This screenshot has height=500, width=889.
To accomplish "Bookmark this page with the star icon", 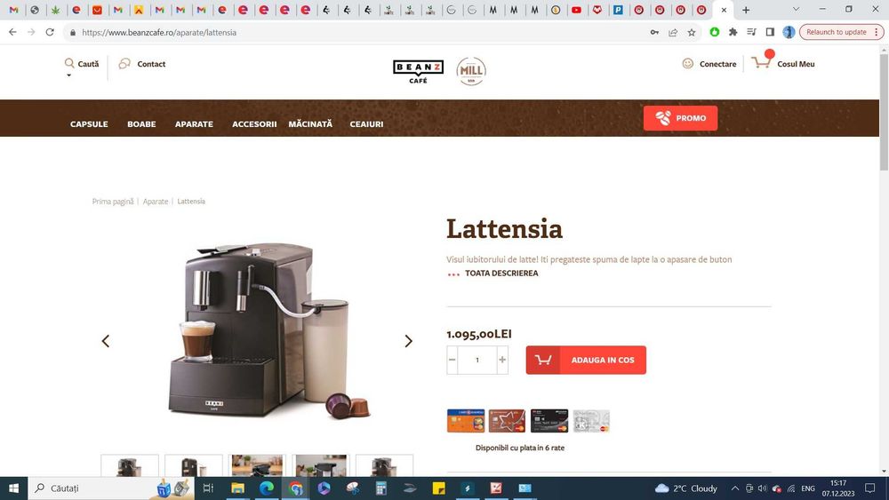I will click(x=692, y=32).
